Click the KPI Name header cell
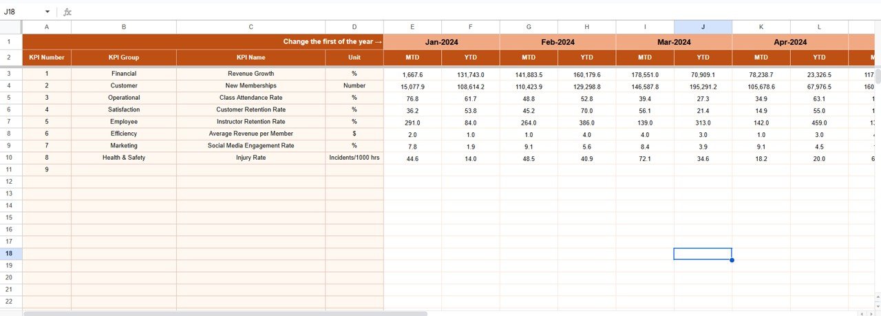Image resolution: width=881 pixels, height=316 pixels. click(x=251, y=58)
